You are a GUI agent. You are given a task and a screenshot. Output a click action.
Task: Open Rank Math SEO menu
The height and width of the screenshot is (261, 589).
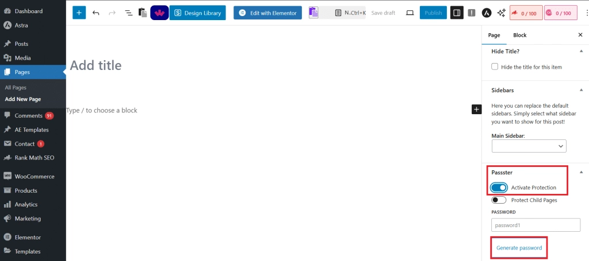coord(33,158)
